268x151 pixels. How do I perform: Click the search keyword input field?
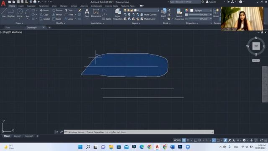[185, 2]
